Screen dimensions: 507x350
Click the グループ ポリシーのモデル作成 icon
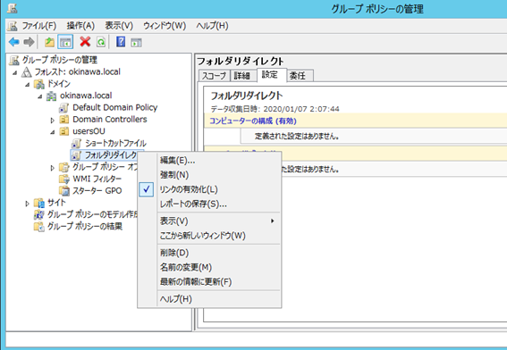tap(39, 214)
